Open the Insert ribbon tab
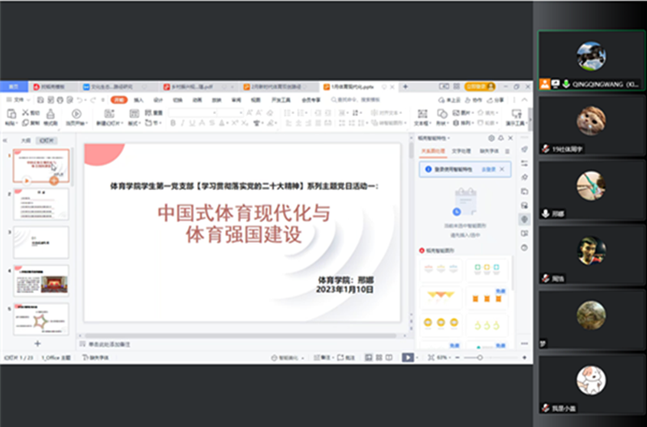Screen dimensions: 647x427 (x=138, y=99)
